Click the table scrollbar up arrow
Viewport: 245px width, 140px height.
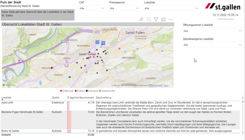coord(243,98)
